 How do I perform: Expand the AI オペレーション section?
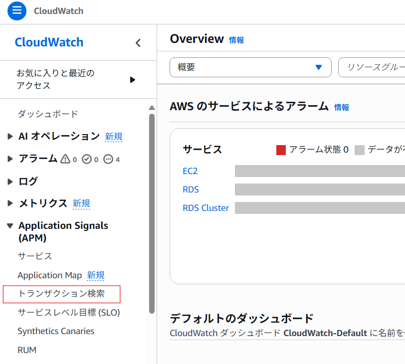pos(10,136)
